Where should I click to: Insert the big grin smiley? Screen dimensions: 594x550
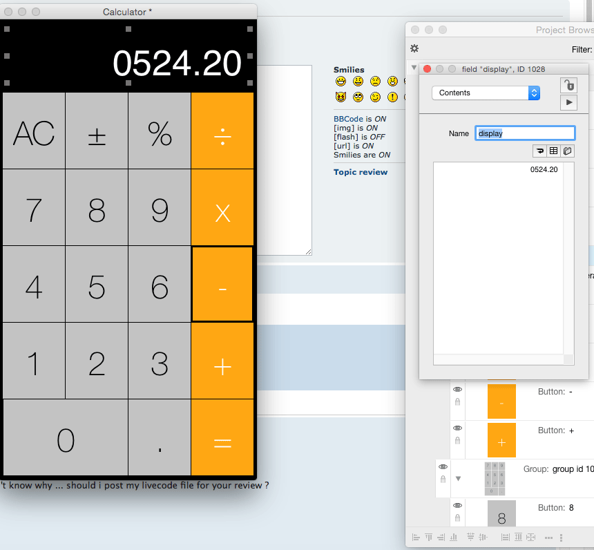point(341,81)
